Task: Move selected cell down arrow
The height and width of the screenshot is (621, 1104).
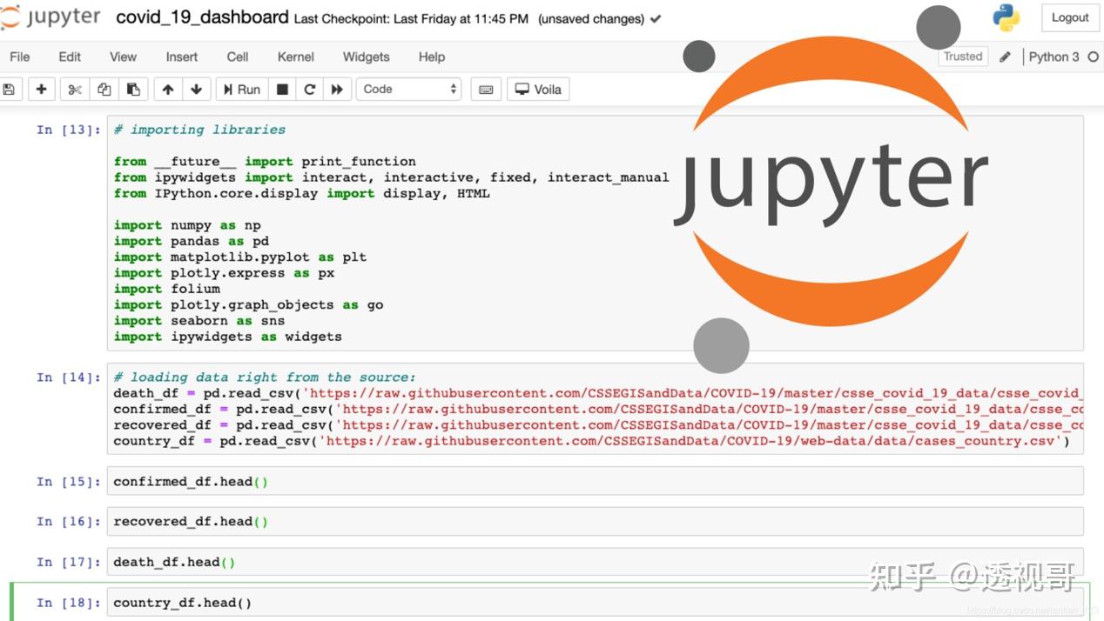Action: coord(196,89)
